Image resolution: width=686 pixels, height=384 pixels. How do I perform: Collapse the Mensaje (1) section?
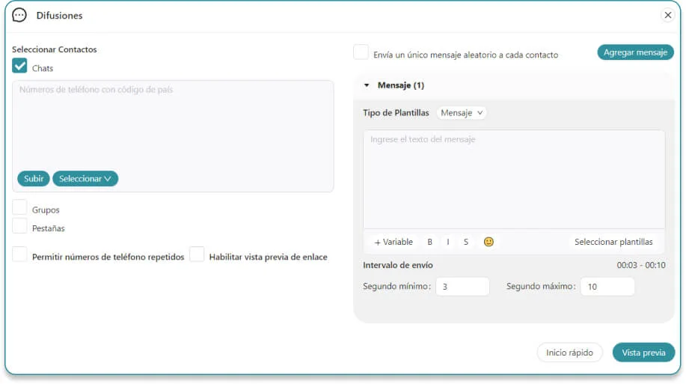tap(367, 85)
